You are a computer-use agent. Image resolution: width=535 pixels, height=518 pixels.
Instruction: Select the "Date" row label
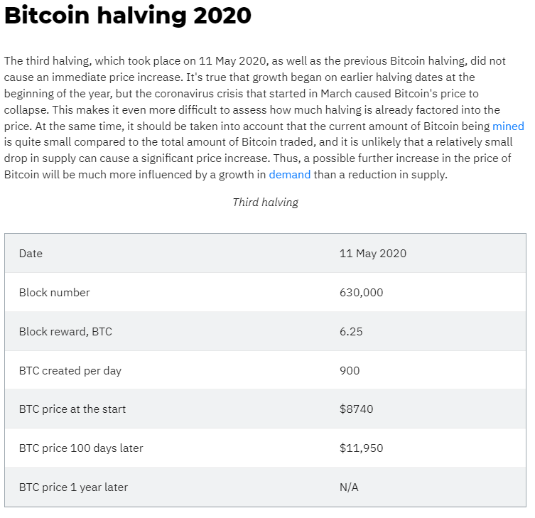(x=31, y=254)
